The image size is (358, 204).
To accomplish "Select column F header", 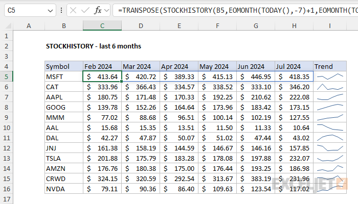I will [217, 25].
